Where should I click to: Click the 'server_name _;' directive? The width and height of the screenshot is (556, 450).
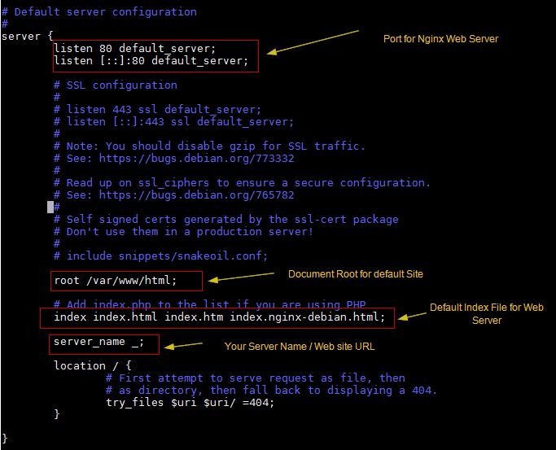(x=99, y=343)
